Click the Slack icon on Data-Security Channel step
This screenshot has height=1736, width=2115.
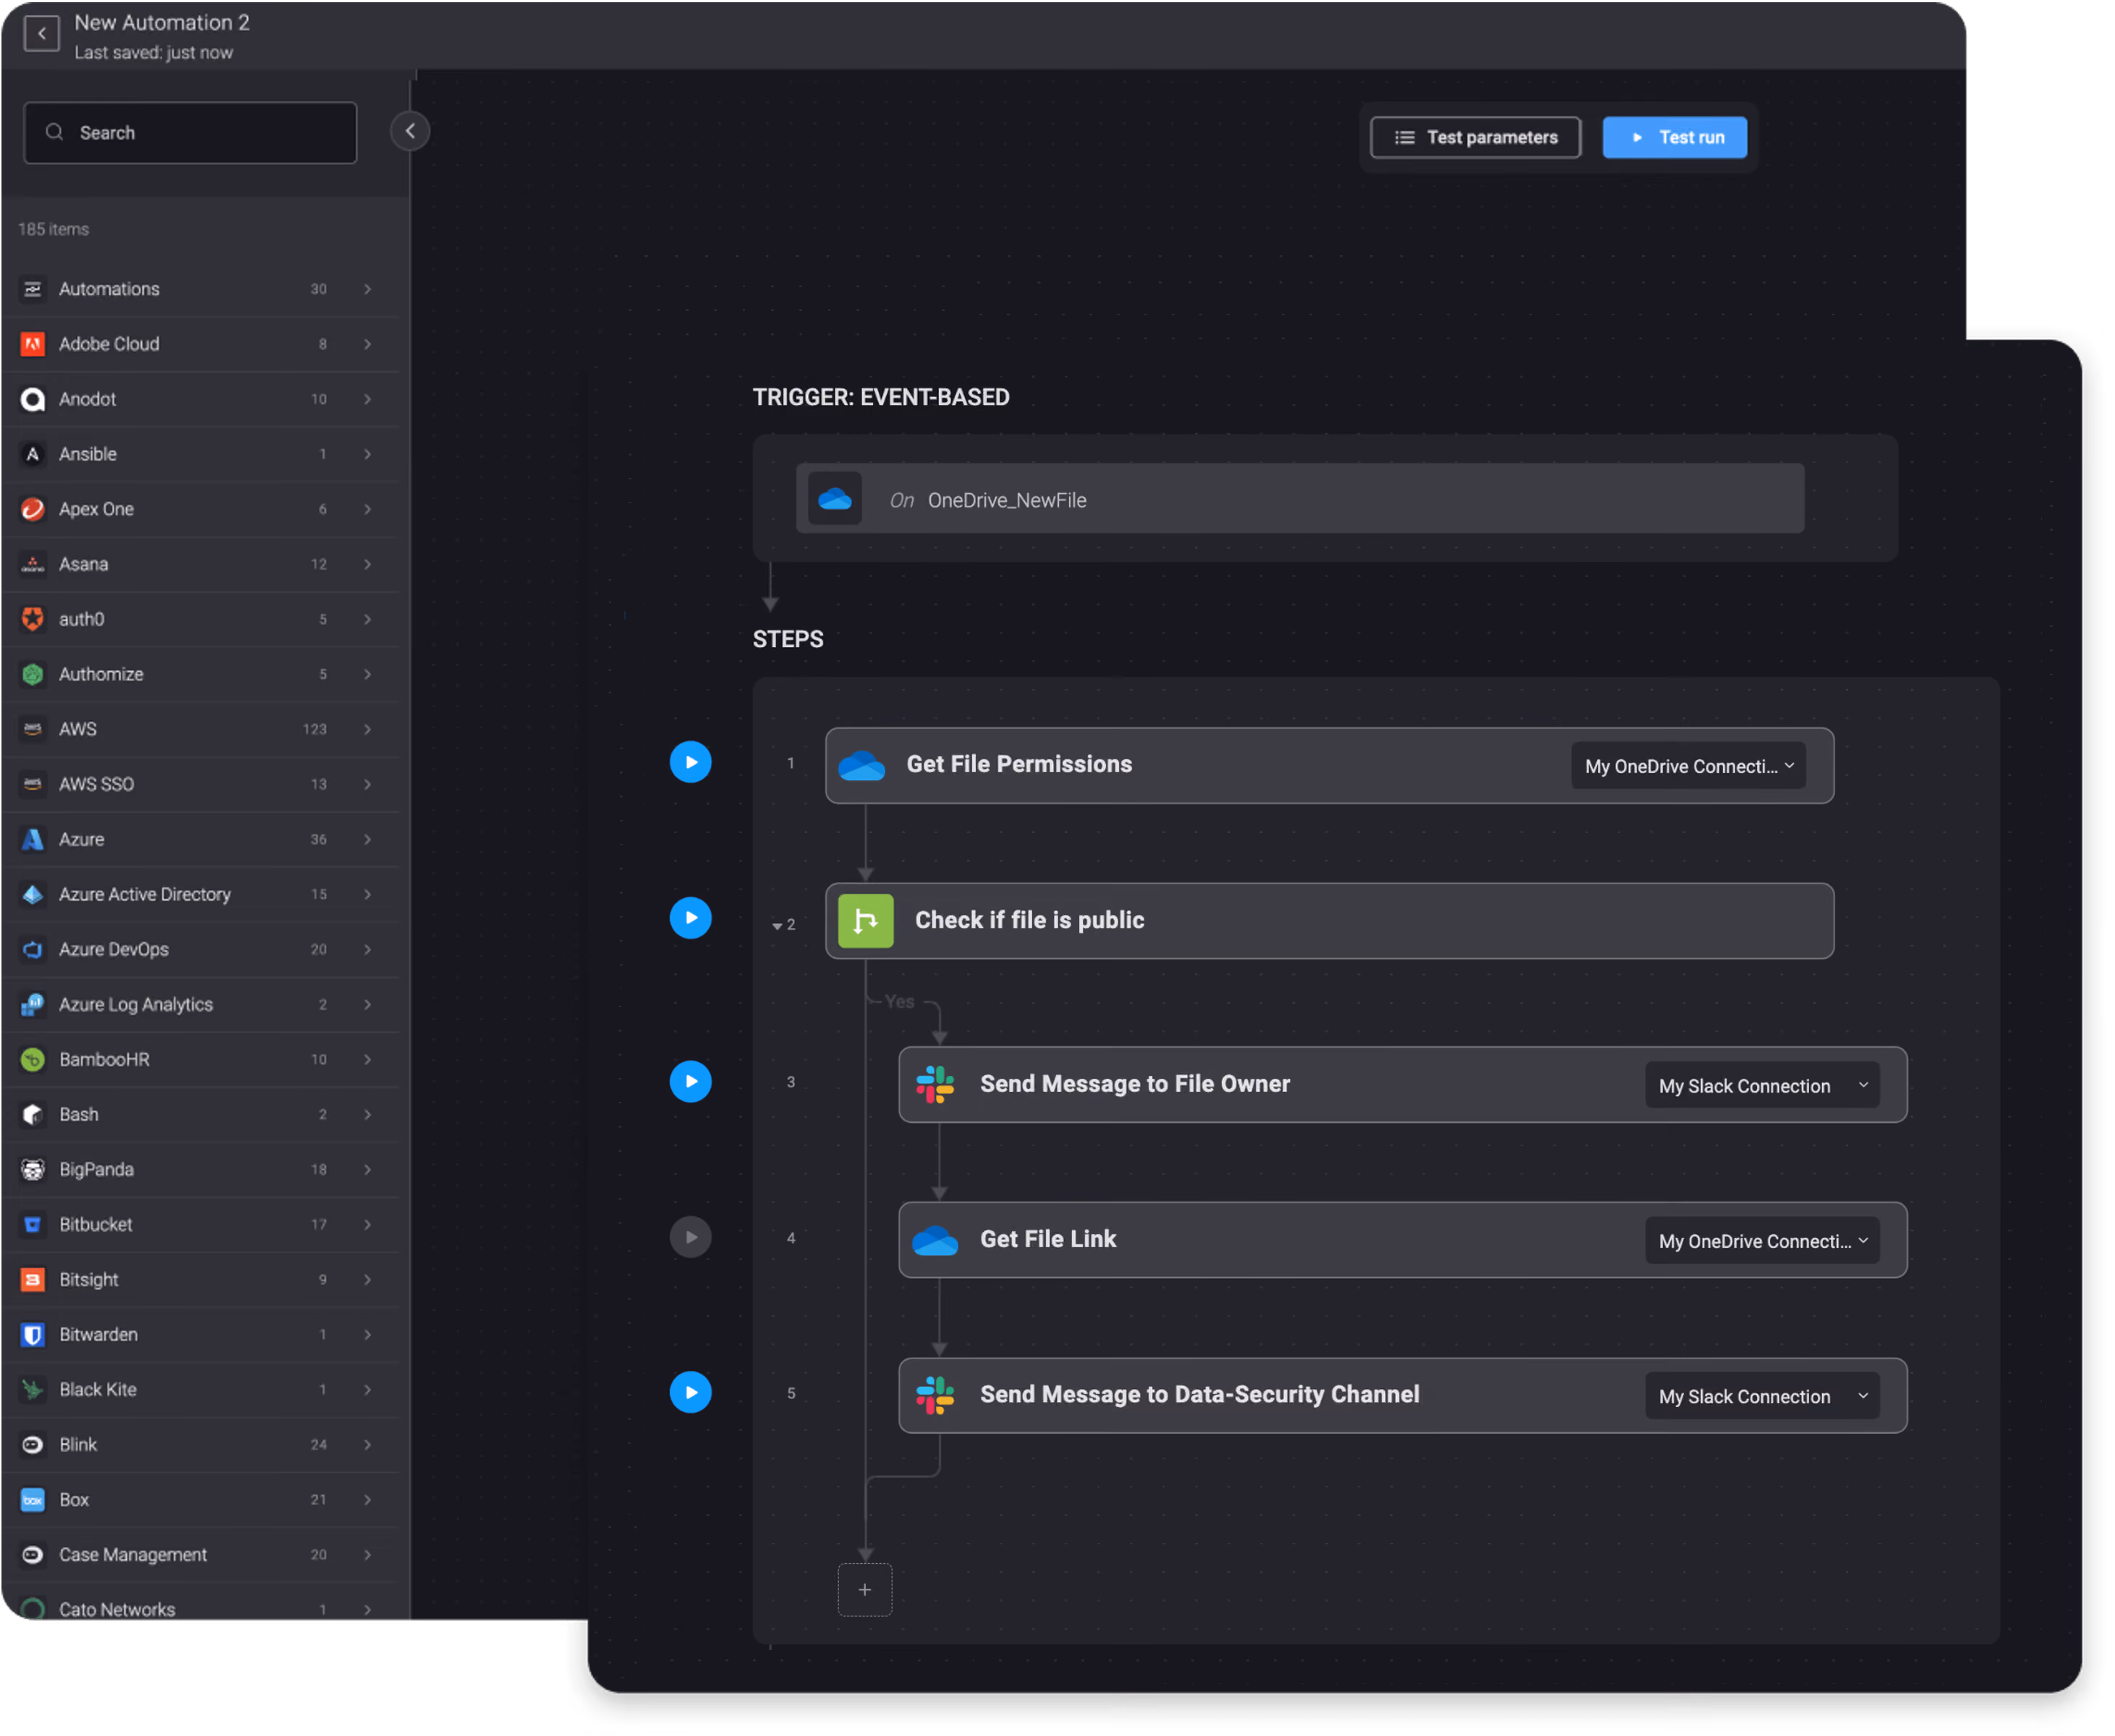point(937,1397)
